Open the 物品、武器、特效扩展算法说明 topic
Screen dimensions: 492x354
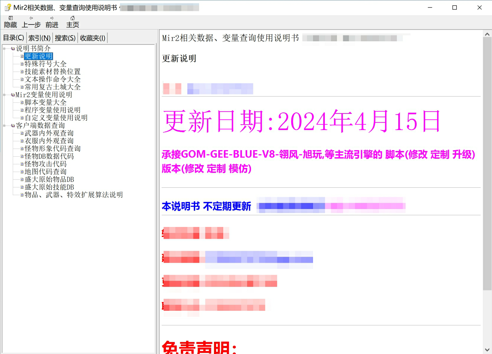click(x=74, y=195)
